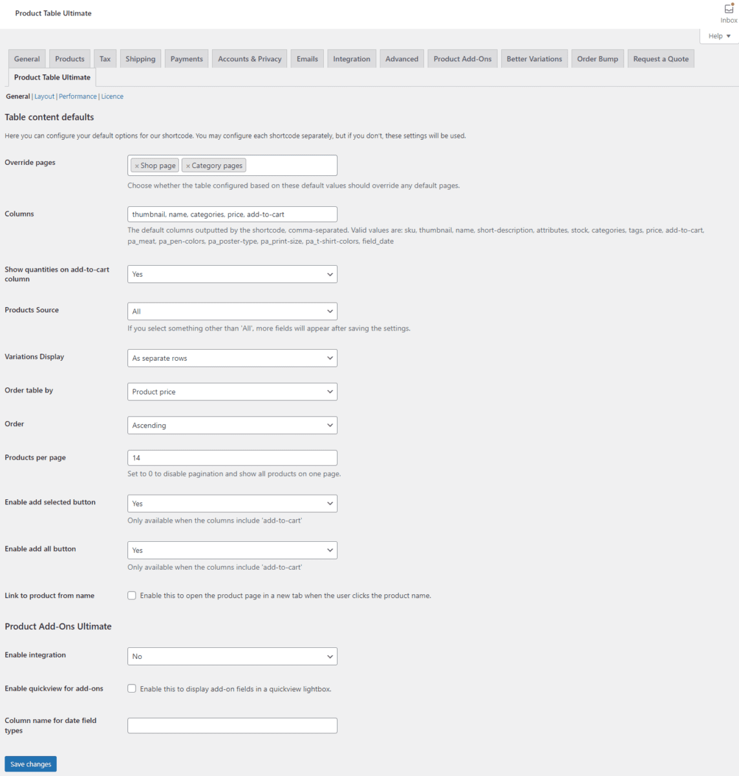The width and height of the screenshot is (739, 776).
Task: Focus Column name for date field input
Action: [x=232, y=726]
